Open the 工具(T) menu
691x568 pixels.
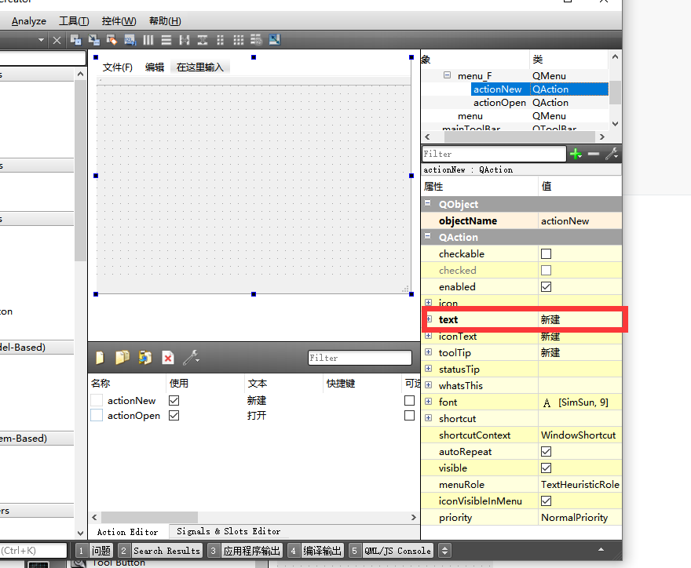(x=74, y=21)
